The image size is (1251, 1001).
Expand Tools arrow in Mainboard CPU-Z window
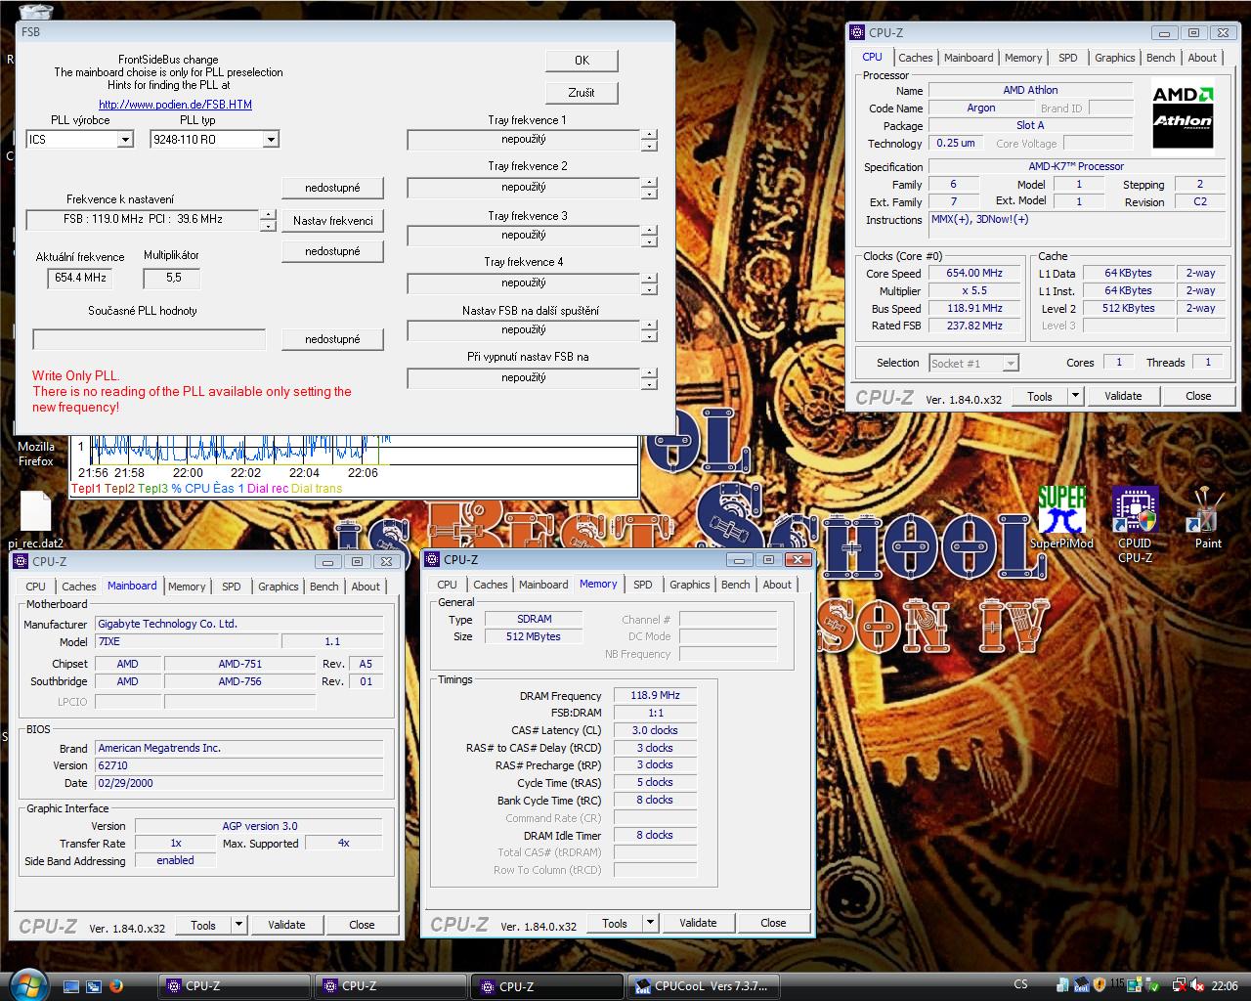coord(238,924)
